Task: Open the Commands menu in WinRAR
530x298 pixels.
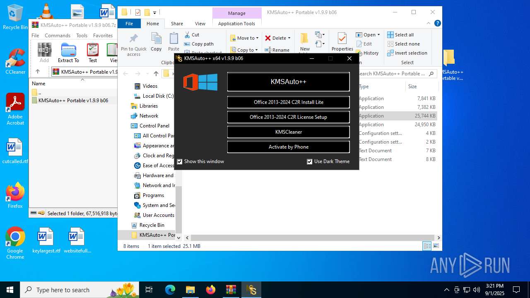Action: pos(58,36)
